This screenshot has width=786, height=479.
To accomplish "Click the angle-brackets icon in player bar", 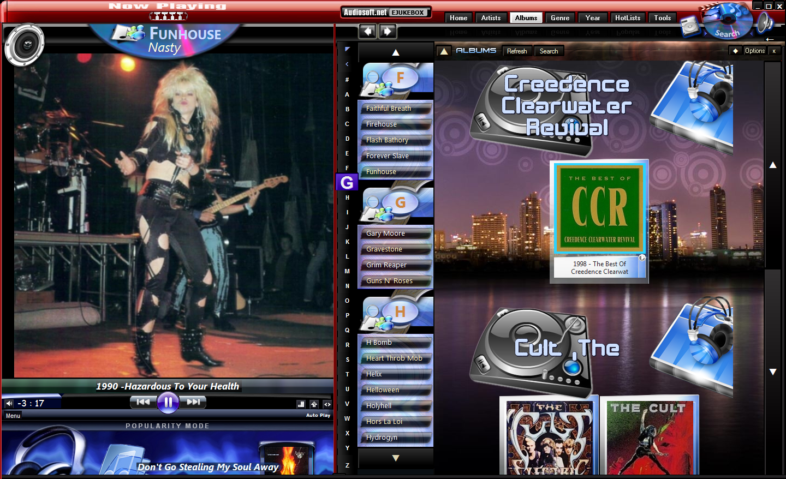I will 327,404.
